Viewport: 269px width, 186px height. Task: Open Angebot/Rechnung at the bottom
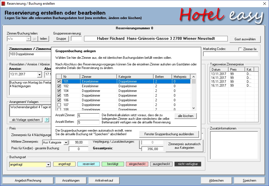28,180
